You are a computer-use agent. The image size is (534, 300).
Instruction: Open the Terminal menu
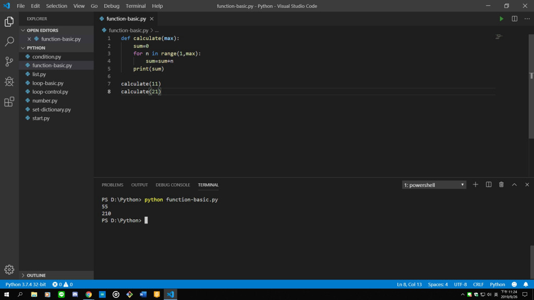point(136,6)
